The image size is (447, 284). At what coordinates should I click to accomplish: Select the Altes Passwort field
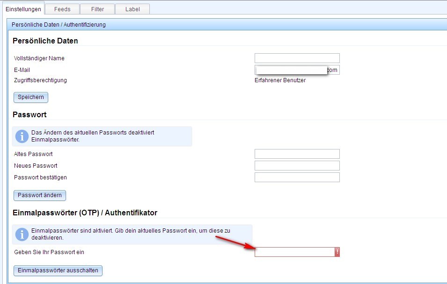click(297, 154)
